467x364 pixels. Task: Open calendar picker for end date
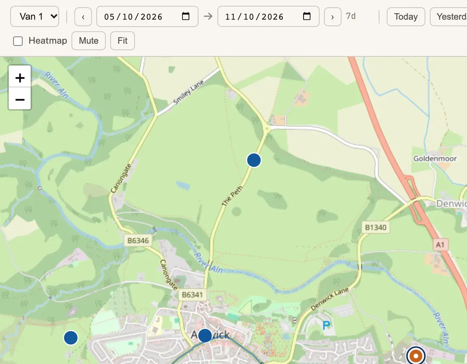(307, 16)
